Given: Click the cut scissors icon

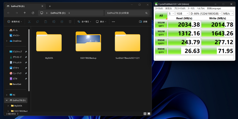Looking at the screenshot, I should [x=29, y=22].
